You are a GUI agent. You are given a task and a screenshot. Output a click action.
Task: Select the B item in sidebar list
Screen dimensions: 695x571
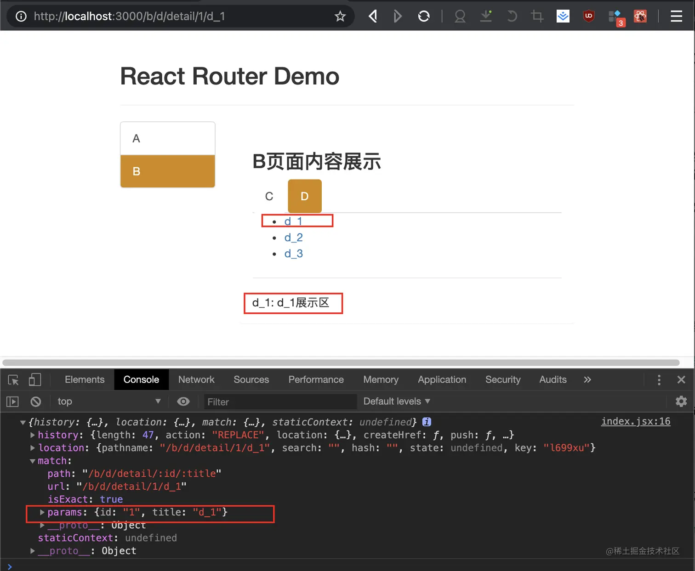168,171
